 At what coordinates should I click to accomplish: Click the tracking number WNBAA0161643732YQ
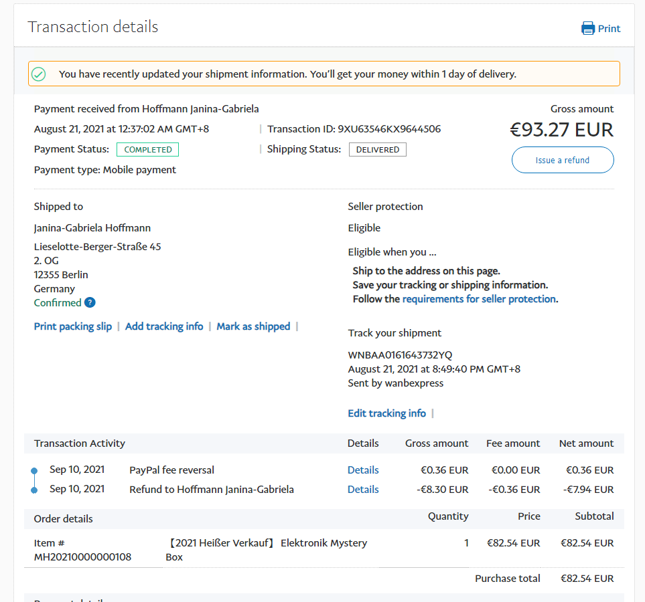pos(400,355)
